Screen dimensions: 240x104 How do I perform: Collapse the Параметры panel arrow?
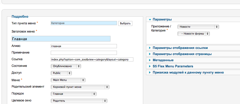150,19
